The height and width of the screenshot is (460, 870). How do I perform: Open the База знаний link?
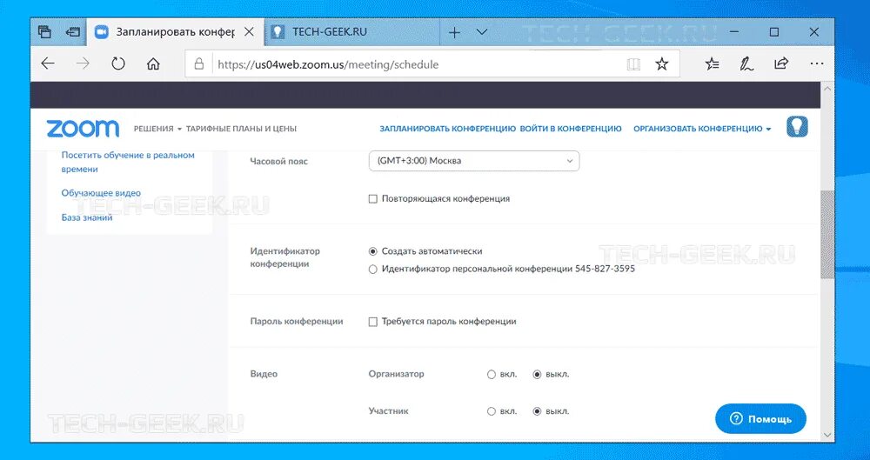(87, 217)
